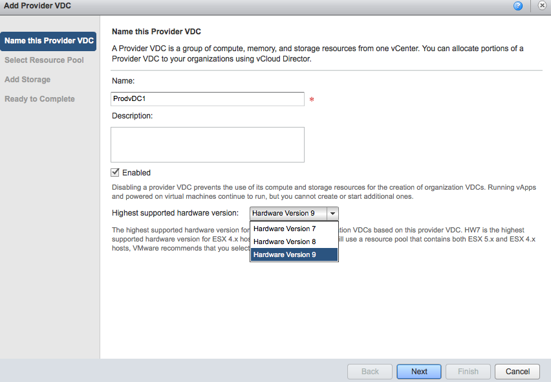Go to Name this Provider VDC step
551x382 pixels.
[49, 41]
